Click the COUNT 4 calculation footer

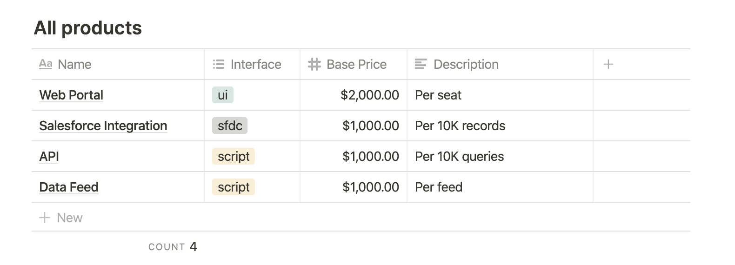click(173, 246)
